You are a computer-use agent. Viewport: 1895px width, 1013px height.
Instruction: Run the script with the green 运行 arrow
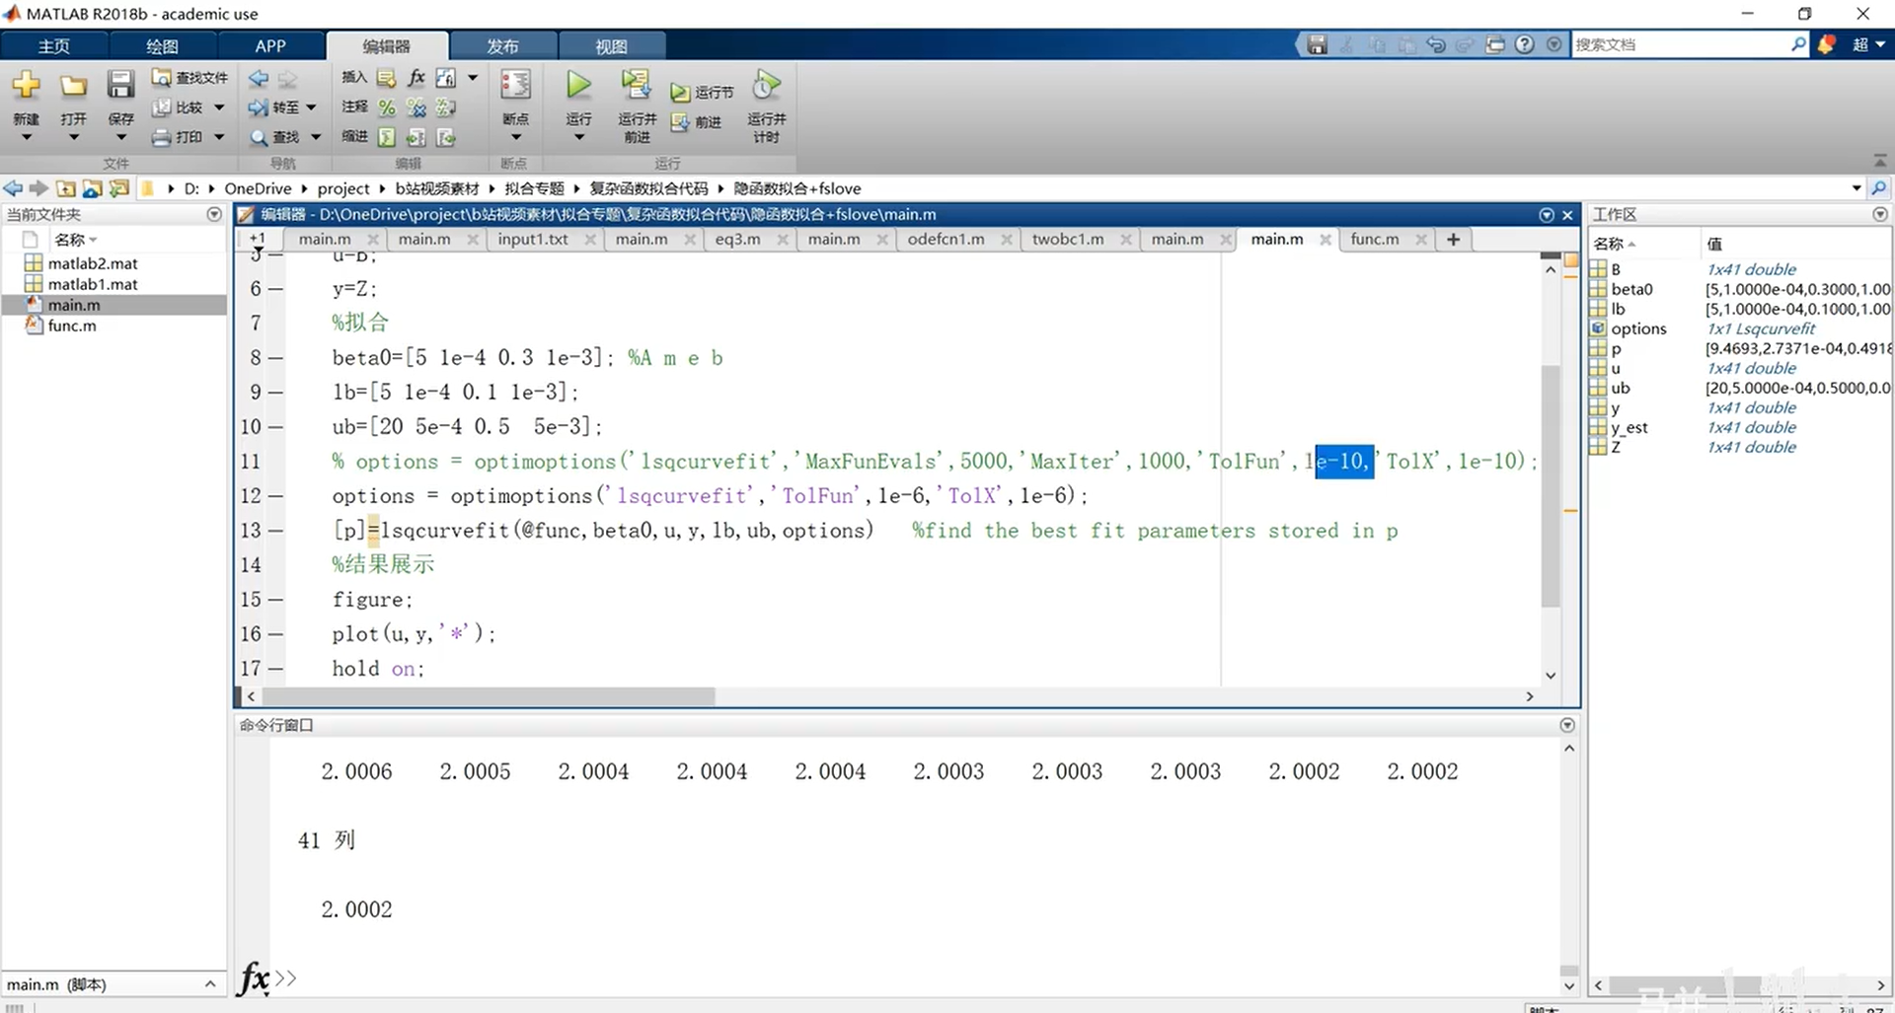(578, 85)
